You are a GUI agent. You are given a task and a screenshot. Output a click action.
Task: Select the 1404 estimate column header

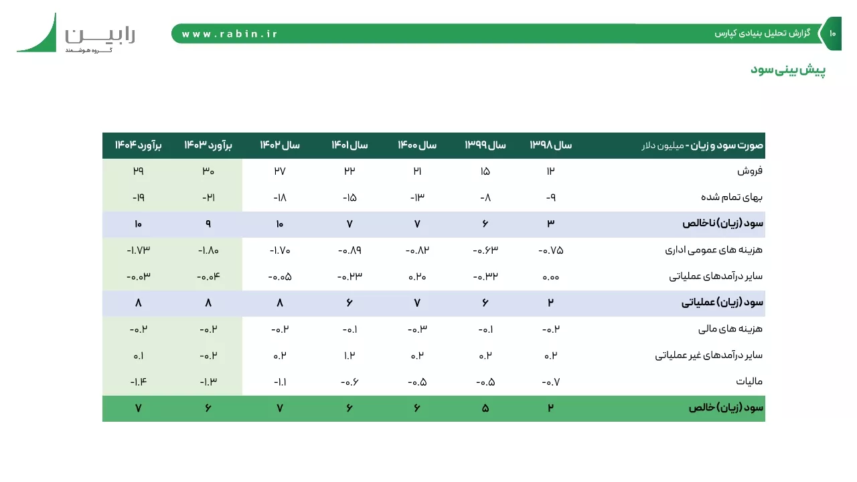139,145
